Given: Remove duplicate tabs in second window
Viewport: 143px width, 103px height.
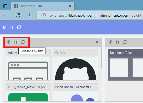Looking at the screenshot, I should coord(125,42).
